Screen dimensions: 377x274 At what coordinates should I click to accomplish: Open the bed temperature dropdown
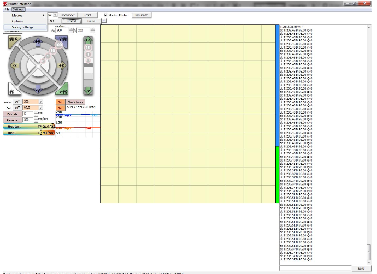click(40, 108)
